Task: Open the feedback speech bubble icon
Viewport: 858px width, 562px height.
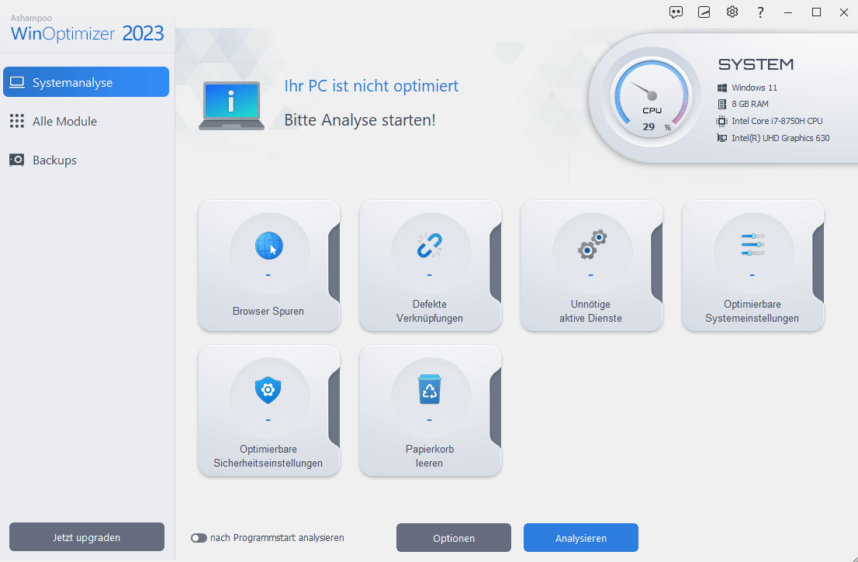Action: [676, 12]
